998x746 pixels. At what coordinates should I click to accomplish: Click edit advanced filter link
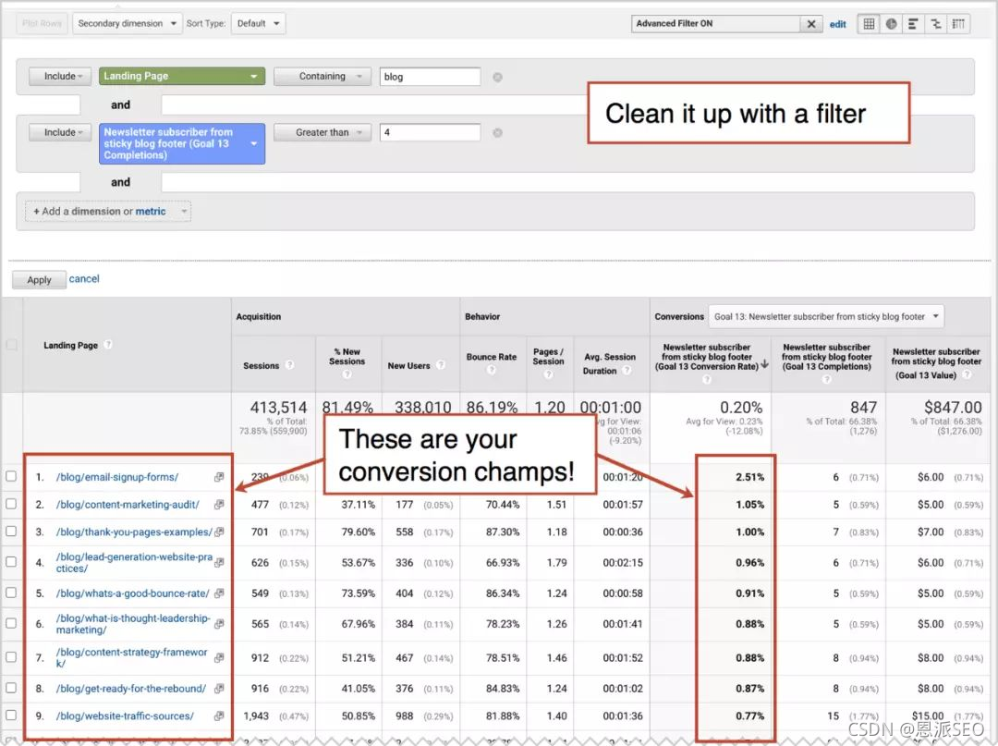(837, 24)
